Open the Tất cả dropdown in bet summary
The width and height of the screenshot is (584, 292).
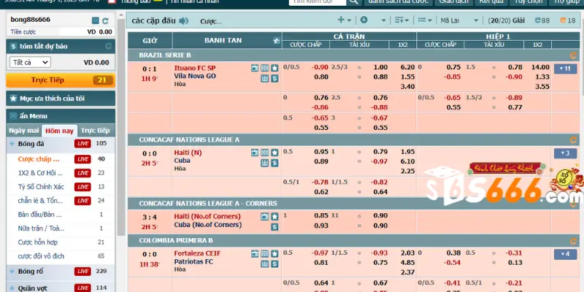pos(29,63)
